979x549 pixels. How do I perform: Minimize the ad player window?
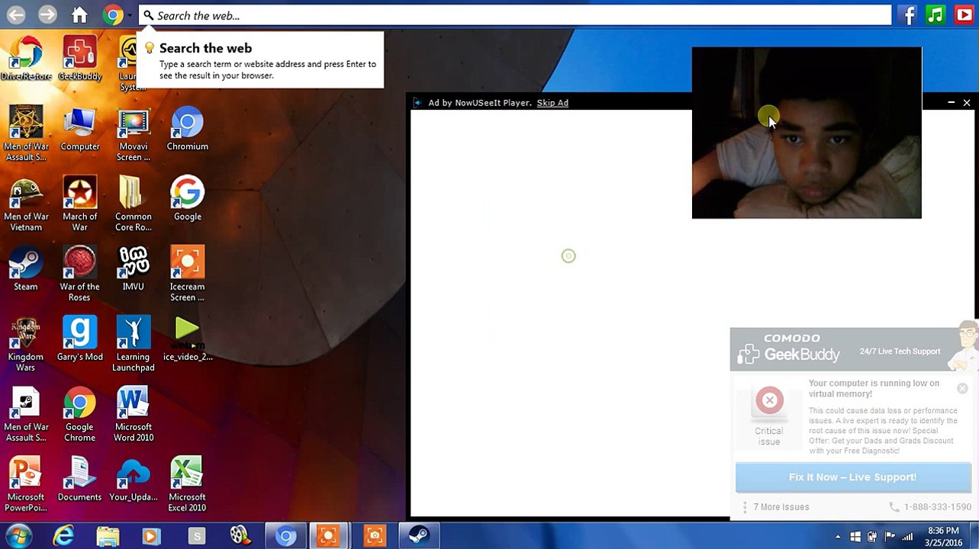pyautogui.click(x=951, y=102)
